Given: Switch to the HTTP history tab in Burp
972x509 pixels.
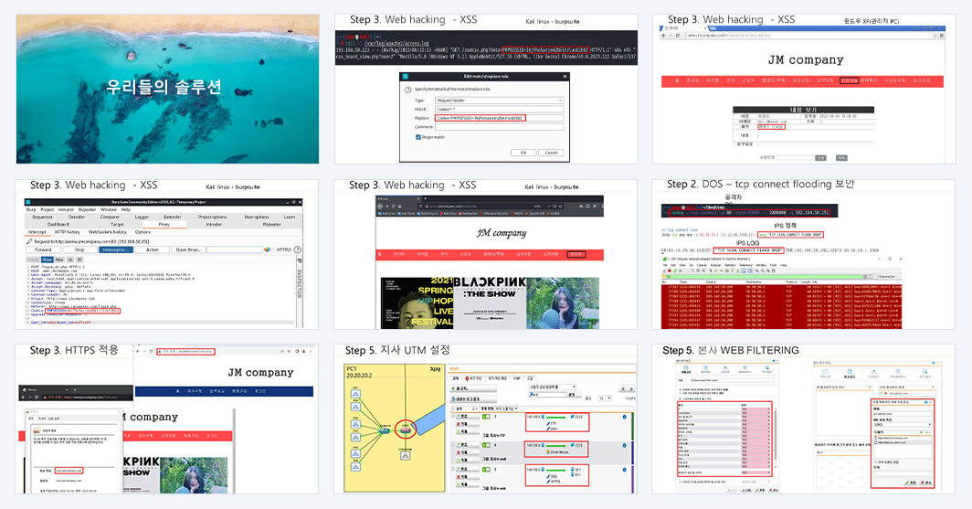Looking at the screenshot, I should point(67,232).
